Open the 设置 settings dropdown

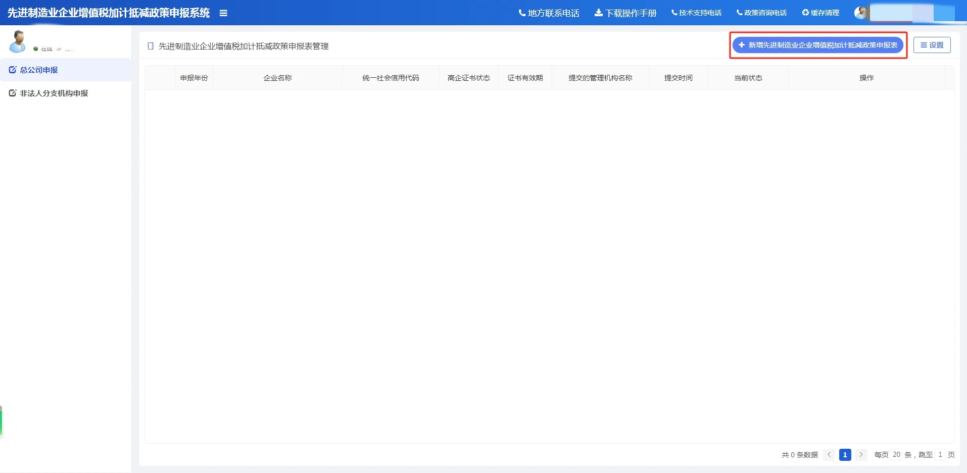932,45
